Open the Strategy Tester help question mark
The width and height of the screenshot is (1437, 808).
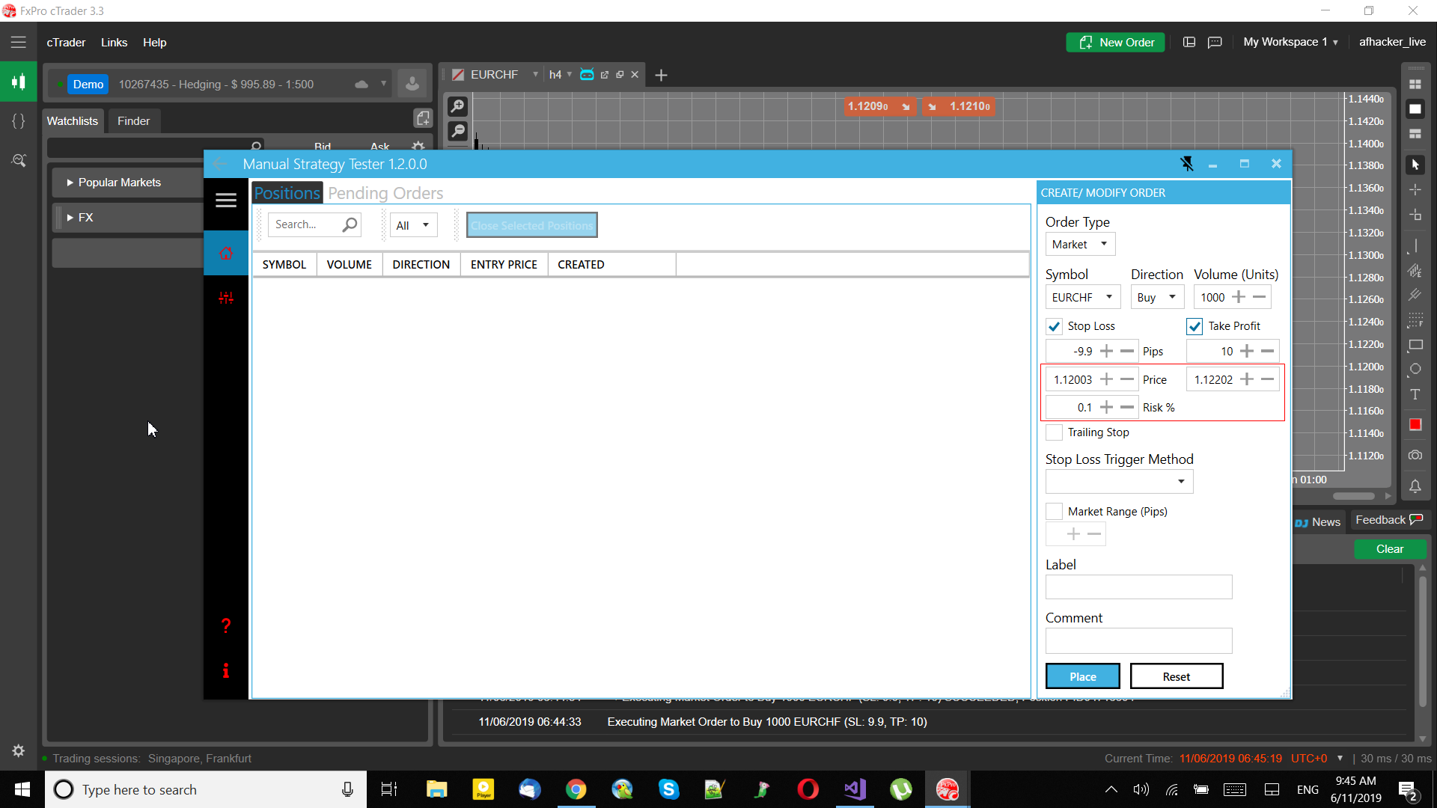[x=226, y=626]
